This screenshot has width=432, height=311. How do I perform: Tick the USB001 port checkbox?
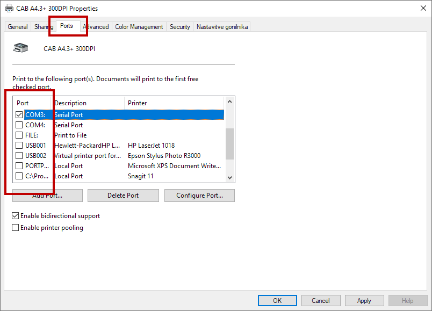click(19, 146)
